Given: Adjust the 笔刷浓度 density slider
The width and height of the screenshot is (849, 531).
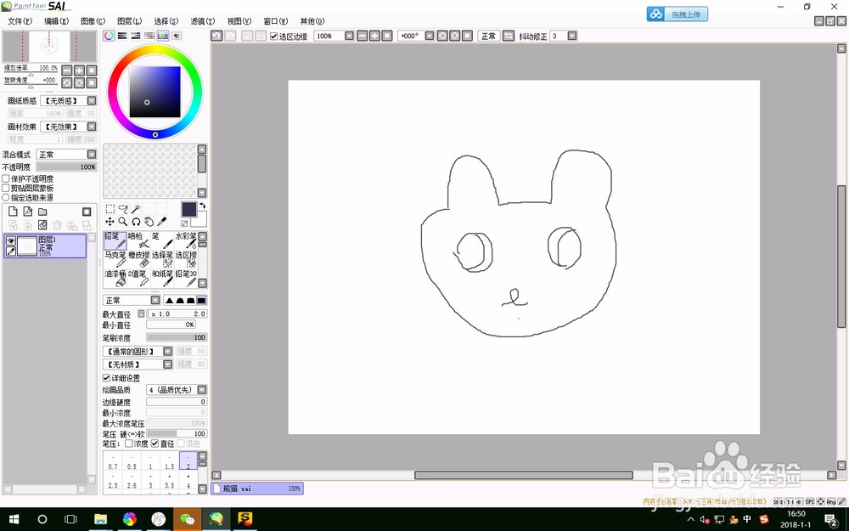Looking at the screenshot, I should point(177,337).
